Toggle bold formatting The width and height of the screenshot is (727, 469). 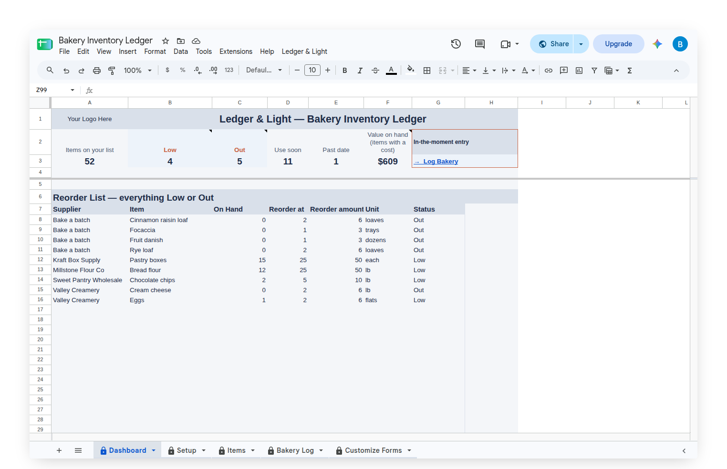(345, 71)
